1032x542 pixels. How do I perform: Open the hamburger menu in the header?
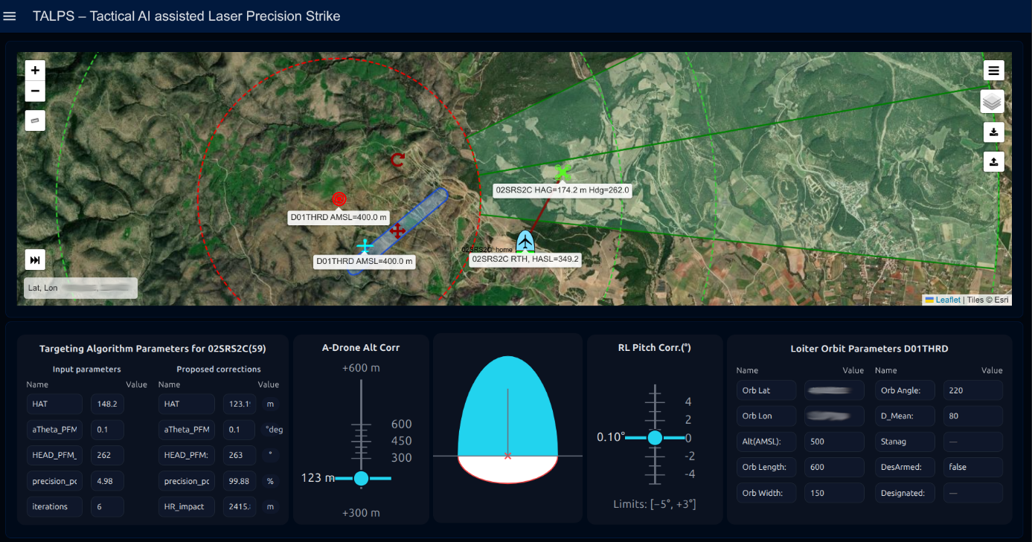(10, 16)
